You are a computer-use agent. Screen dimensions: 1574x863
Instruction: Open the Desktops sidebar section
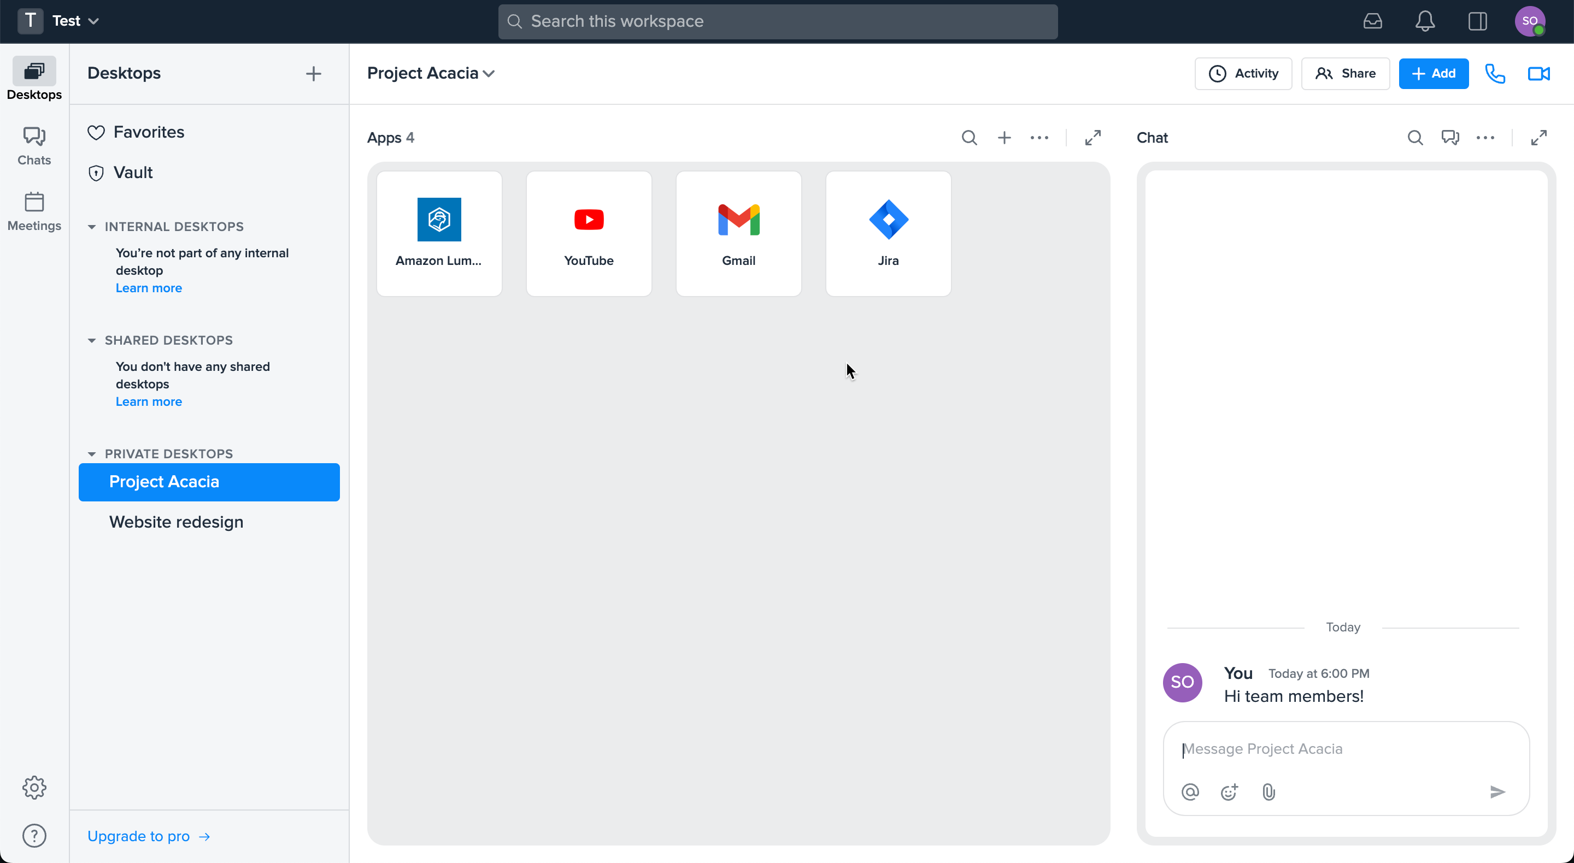tap(34, 79)
